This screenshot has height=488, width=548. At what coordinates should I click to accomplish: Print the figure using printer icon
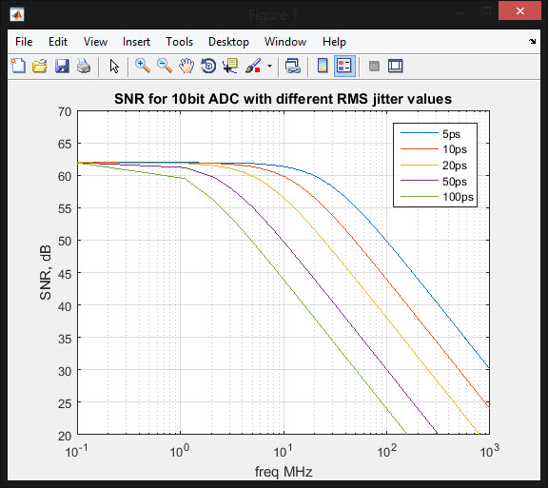84,66
